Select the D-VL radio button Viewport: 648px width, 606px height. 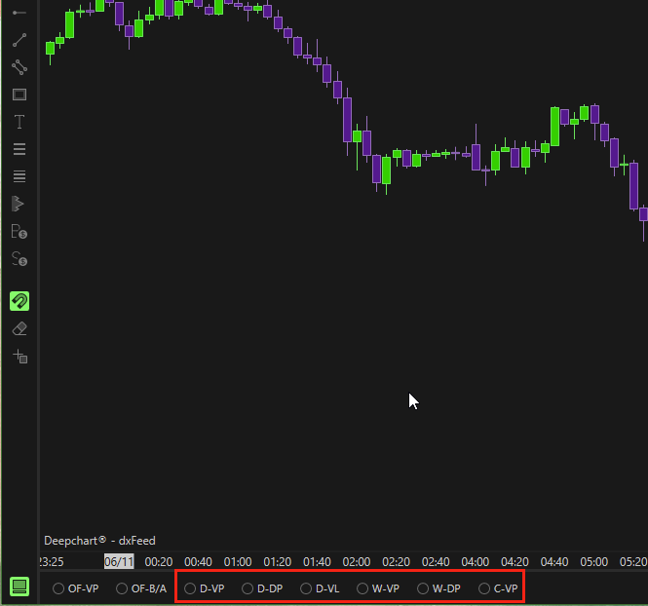point(306,588)
